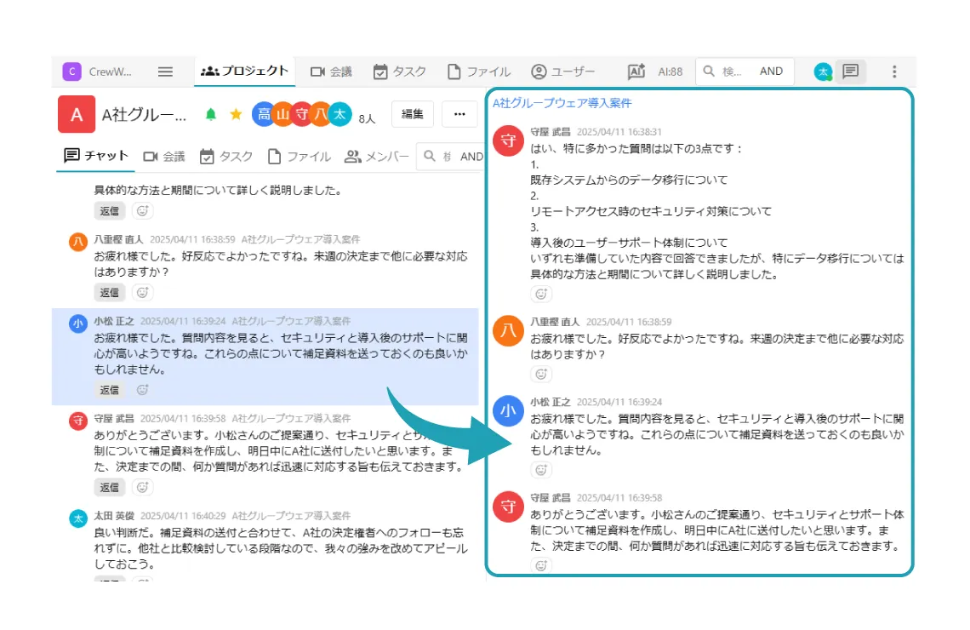Screen dimensions: 970x630
Task: Select the メンバー tab in project
Action: [377, 157]
